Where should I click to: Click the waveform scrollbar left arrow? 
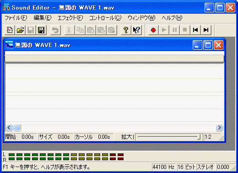coord(9,128)
